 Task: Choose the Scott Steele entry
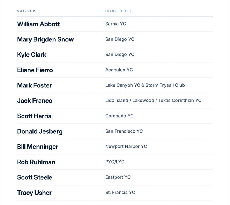(34, 177)
